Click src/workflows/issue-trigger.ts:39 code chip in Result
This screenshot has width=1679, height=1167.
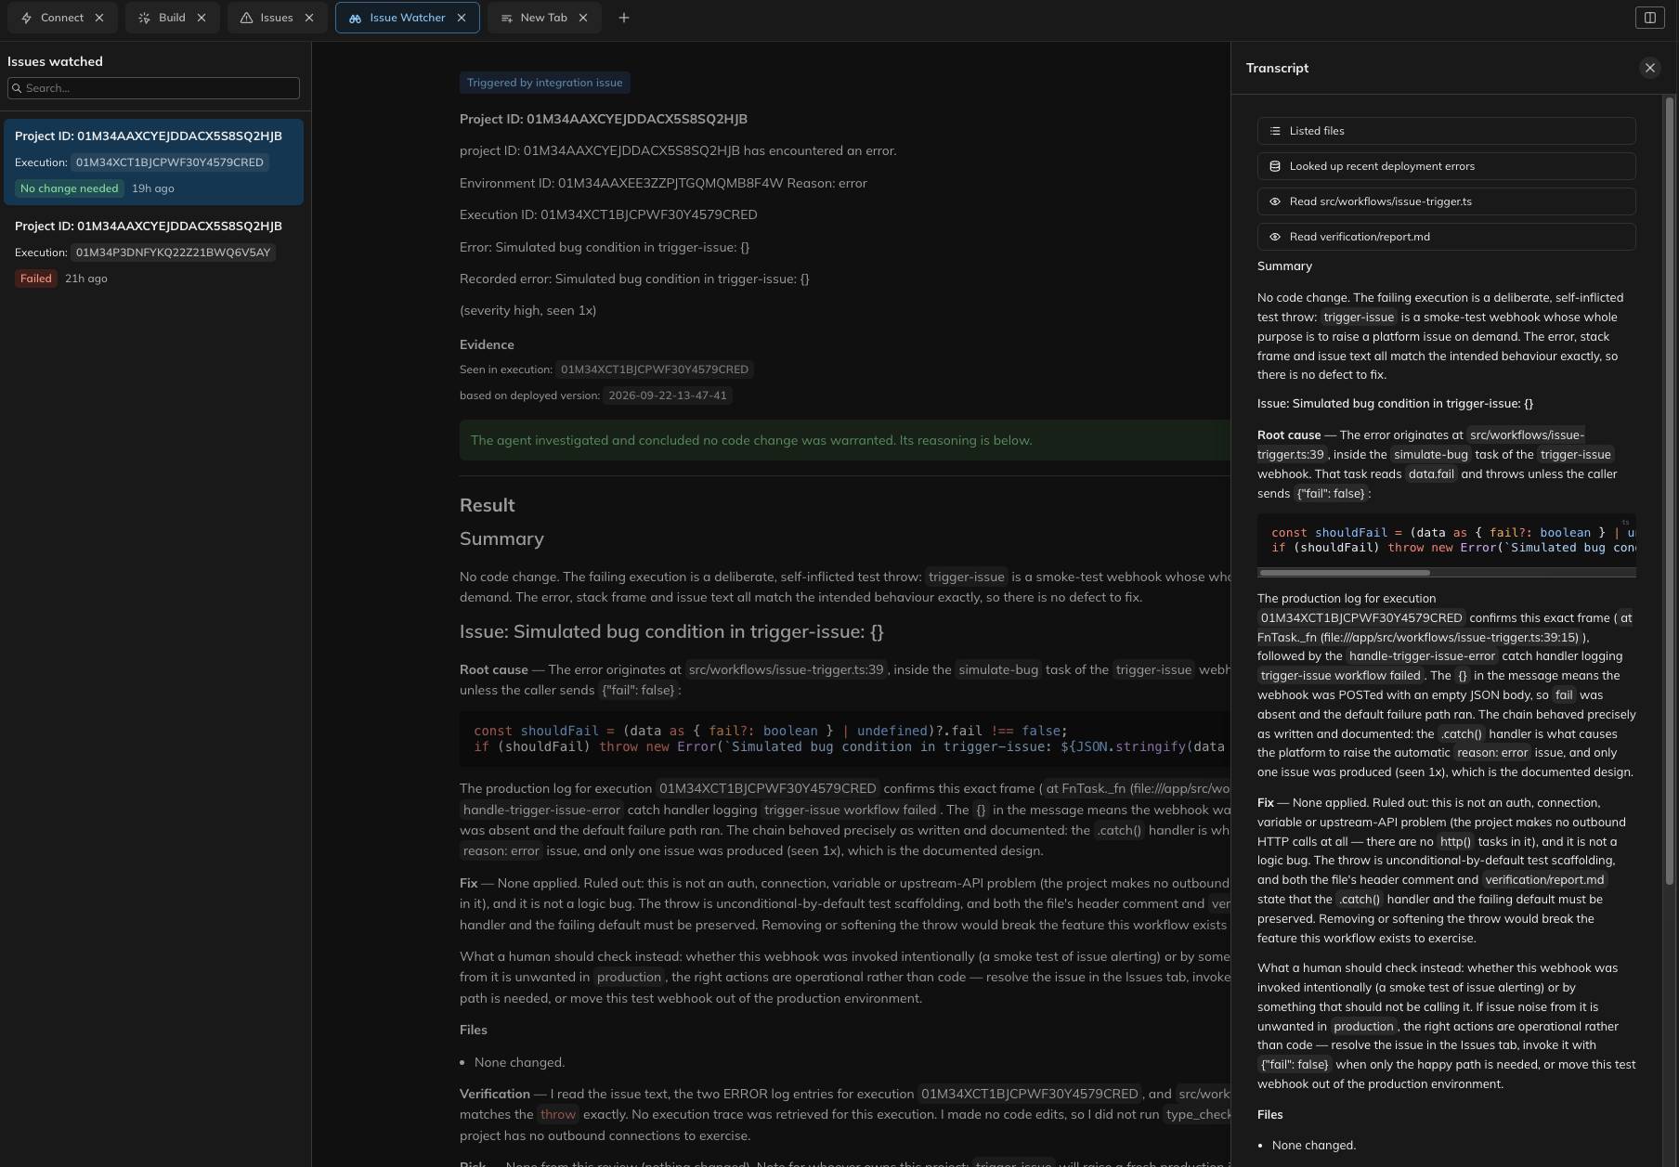[x=787, y=669]
